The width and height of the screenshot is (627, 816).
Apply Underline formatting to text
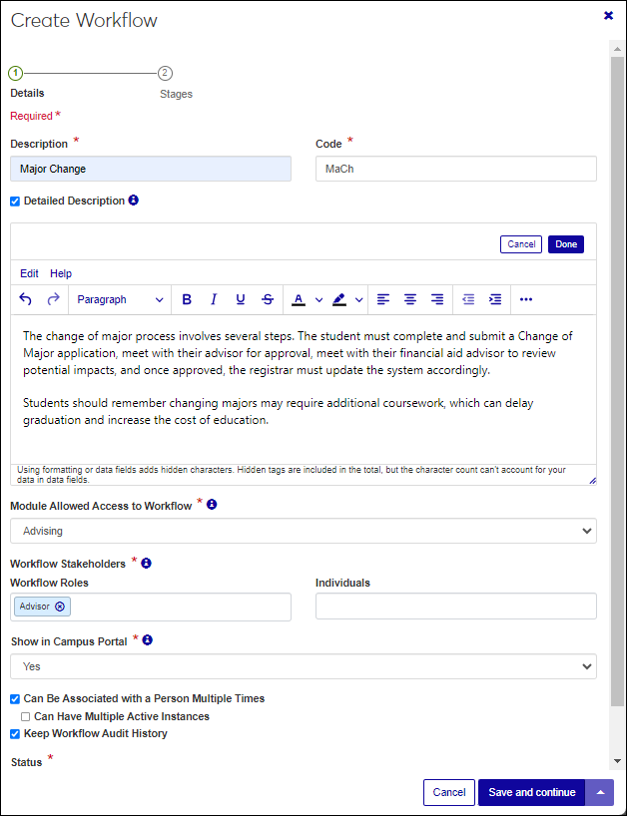[241, 299]
